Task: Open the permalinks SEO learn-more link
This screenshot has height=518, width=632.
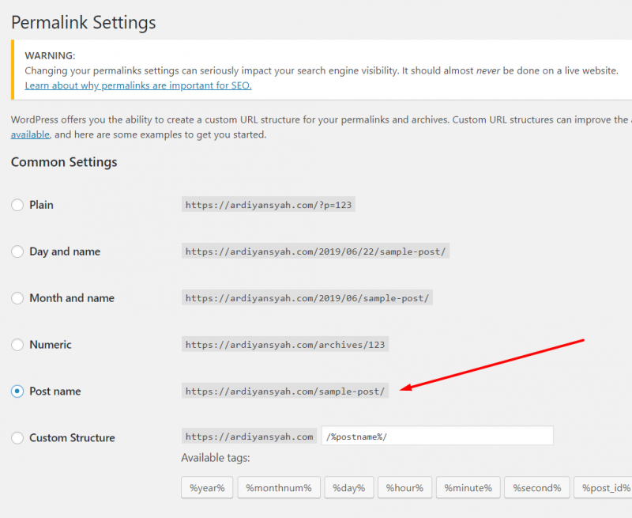Action: point(138,85)
